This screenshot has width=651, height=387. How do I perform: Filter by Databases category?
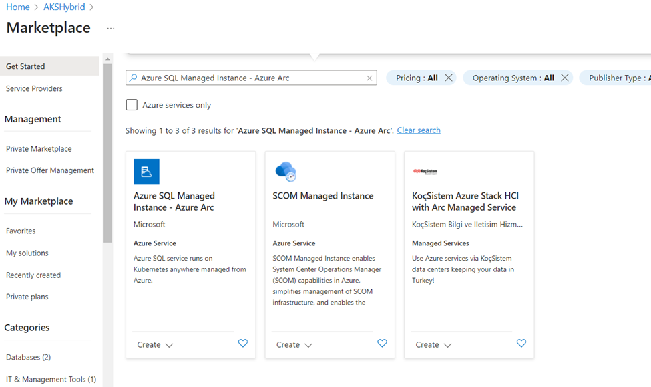pos(28,357)
